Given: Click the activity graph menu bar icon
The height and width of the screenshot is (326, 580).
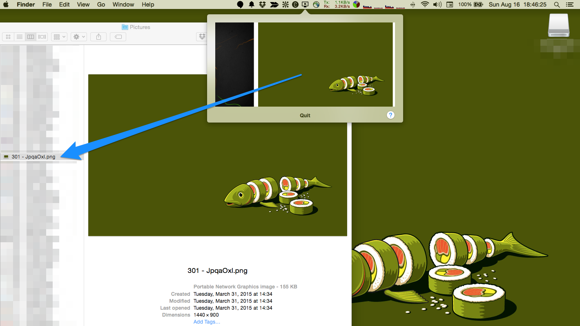Looking at the screenshot, I should (384, 5).
